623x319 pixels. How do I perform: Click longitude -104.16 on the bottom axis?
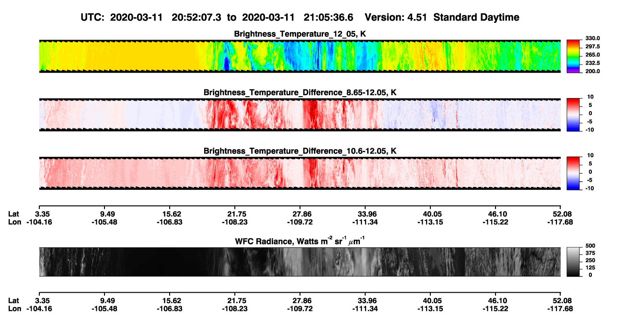[x=39, y=308]
